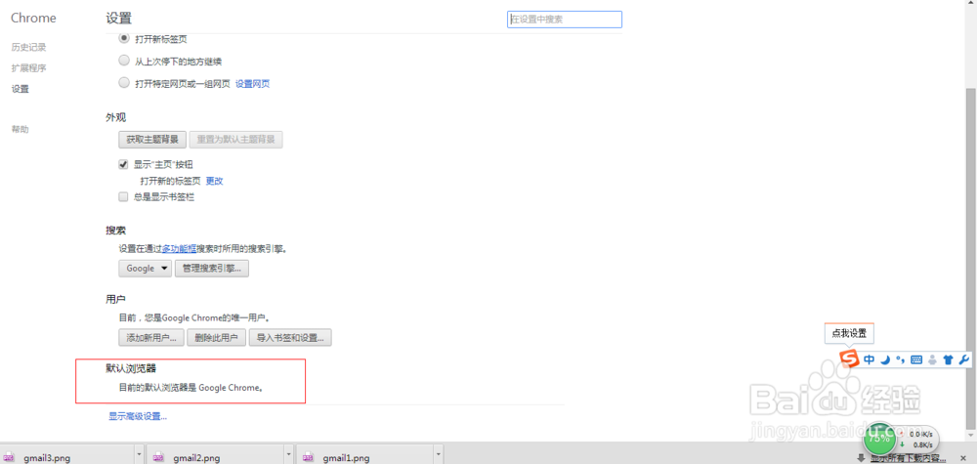Open the gmail3.png download item
This screenshot has height=464, width=977.
point(66,454)
